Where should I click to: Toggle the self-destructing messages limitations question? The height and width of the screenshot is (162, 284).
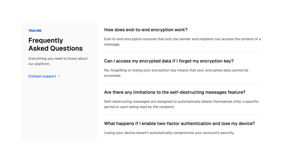(175, 92)
